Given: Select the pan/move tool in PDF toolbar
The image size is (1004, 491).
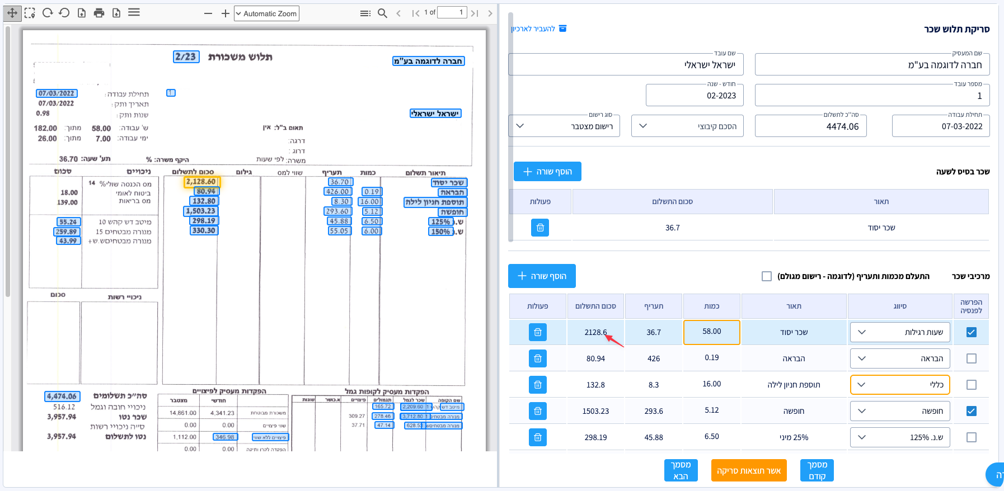Looking at the screenshot, I should click(12, 13).
